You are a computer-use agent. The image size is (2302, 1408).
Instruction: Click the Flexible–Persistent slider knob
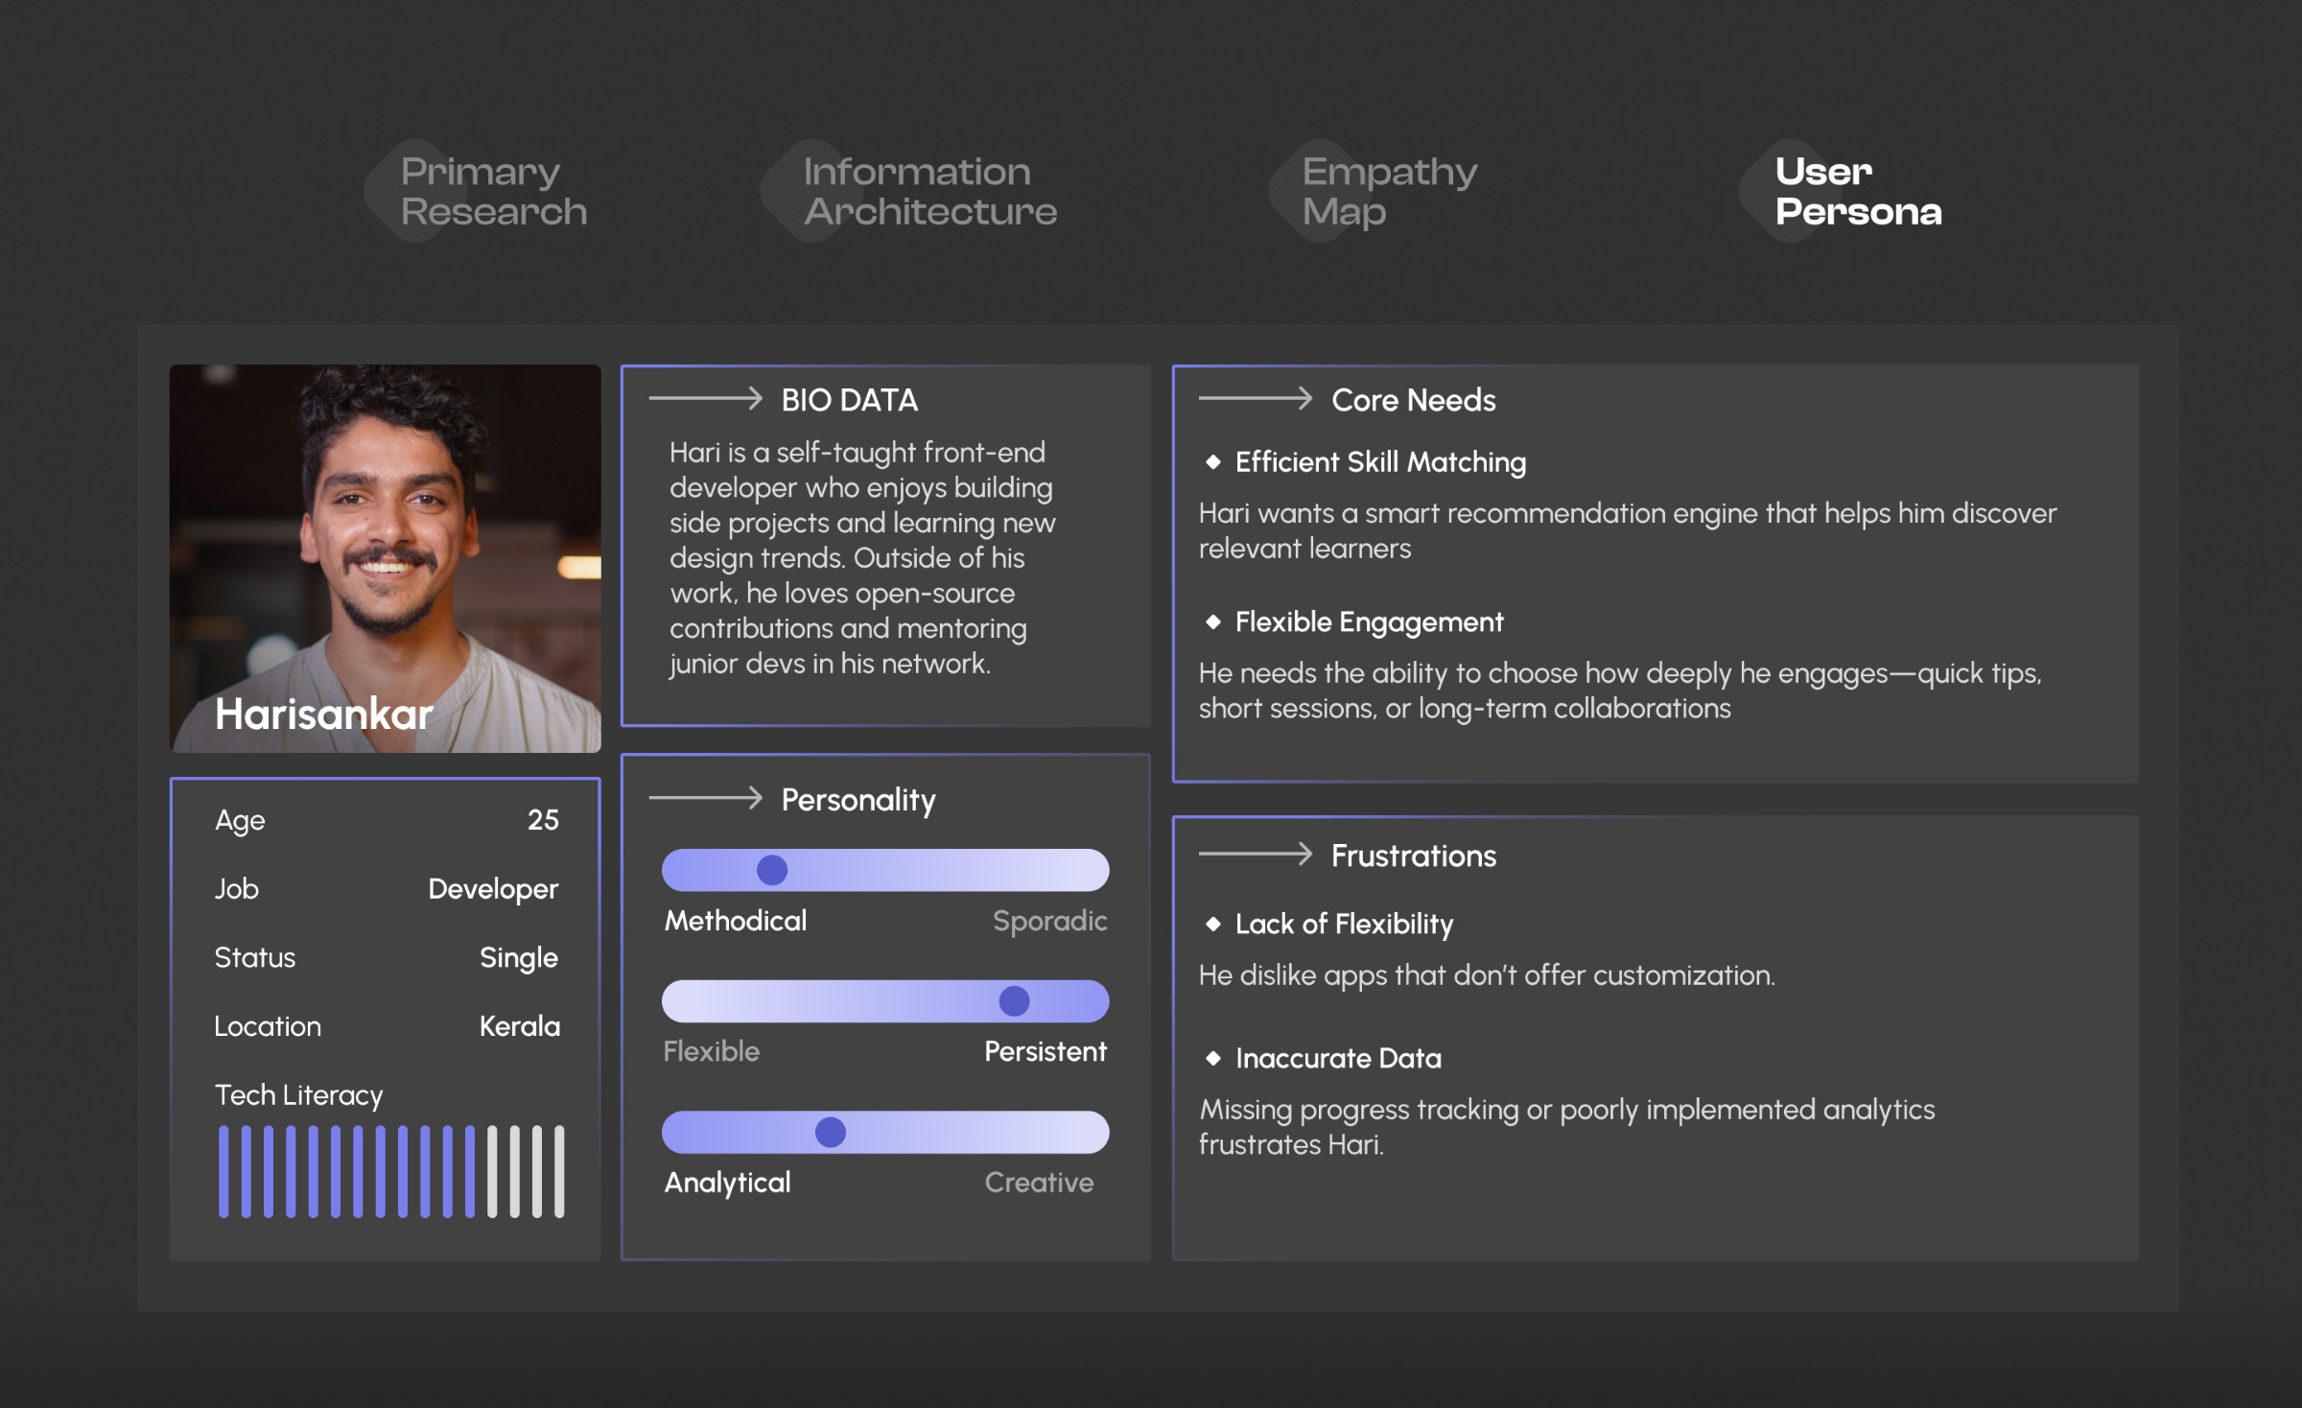pos(1014,1001)
